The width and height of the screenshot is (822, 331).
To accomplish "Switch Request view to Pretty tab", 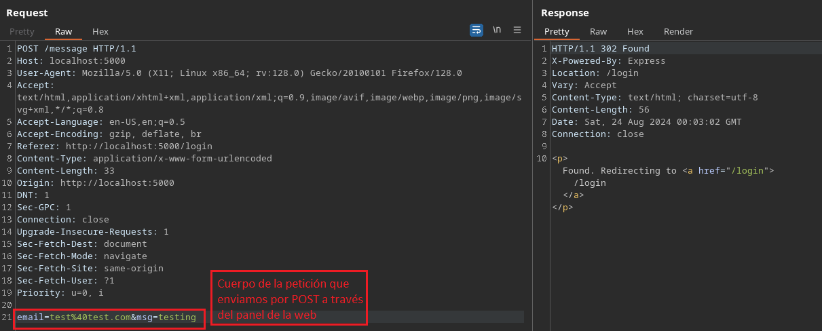I will coord(22,31).
